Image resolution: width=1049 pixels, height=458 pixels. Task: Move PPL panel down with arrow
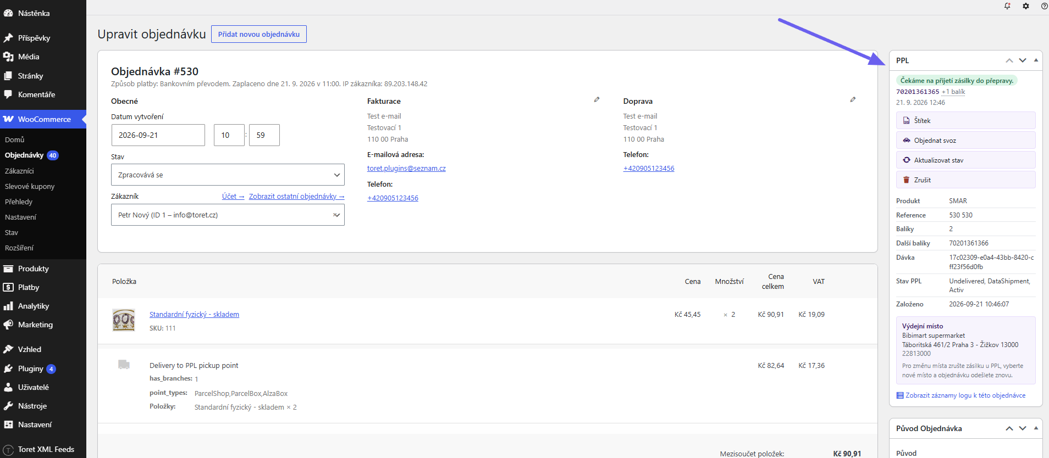click(1023, 60)
